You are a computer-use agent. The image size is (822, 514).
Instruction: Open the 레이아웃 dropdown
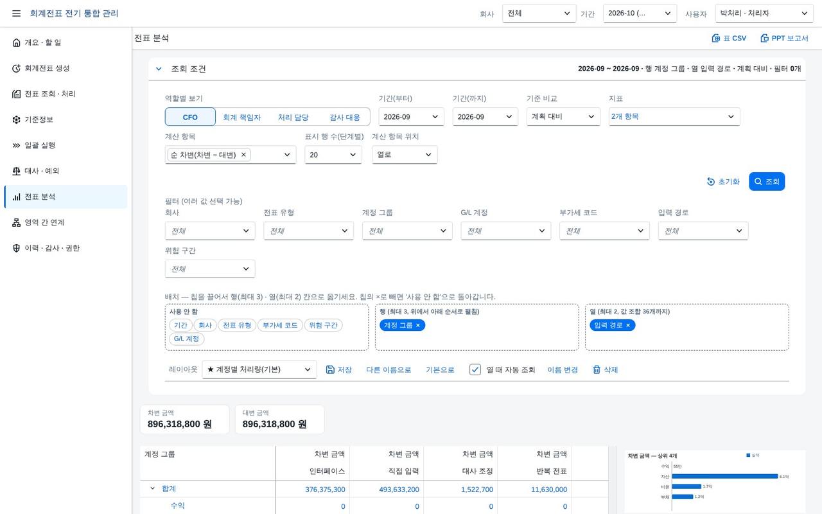[259, 369]
